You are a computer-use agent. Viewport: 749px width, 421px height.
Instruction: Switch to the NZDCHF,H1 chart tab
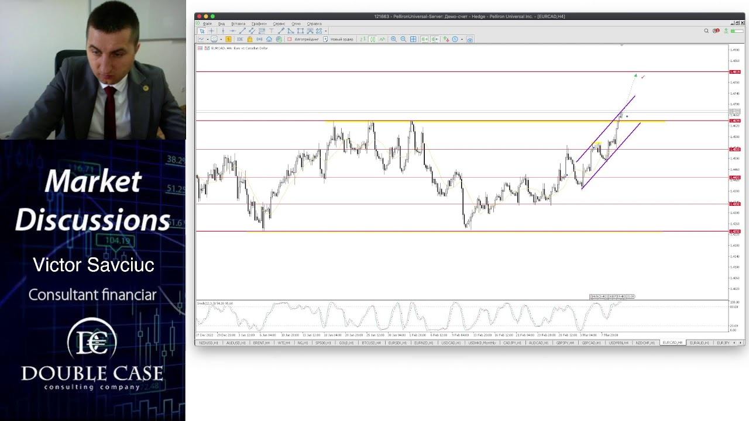pos(645,343)
